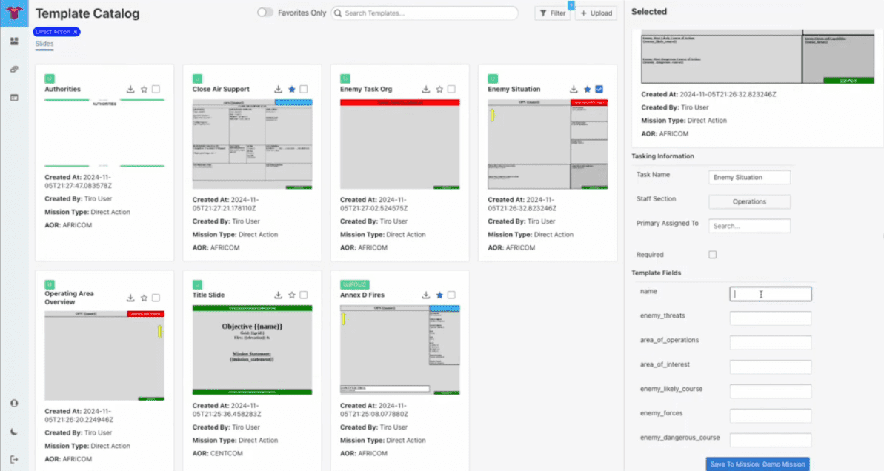This screenshot has width=884, height=471.
Task: Unfavorite the Annex D Fires star
Action: point(439,295)
